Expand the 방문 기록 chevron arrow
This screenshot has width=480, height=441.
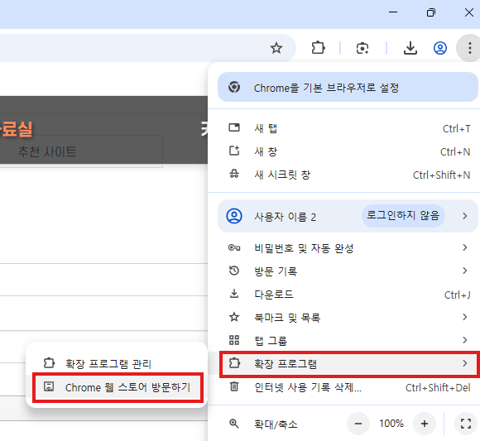(465, 271)
